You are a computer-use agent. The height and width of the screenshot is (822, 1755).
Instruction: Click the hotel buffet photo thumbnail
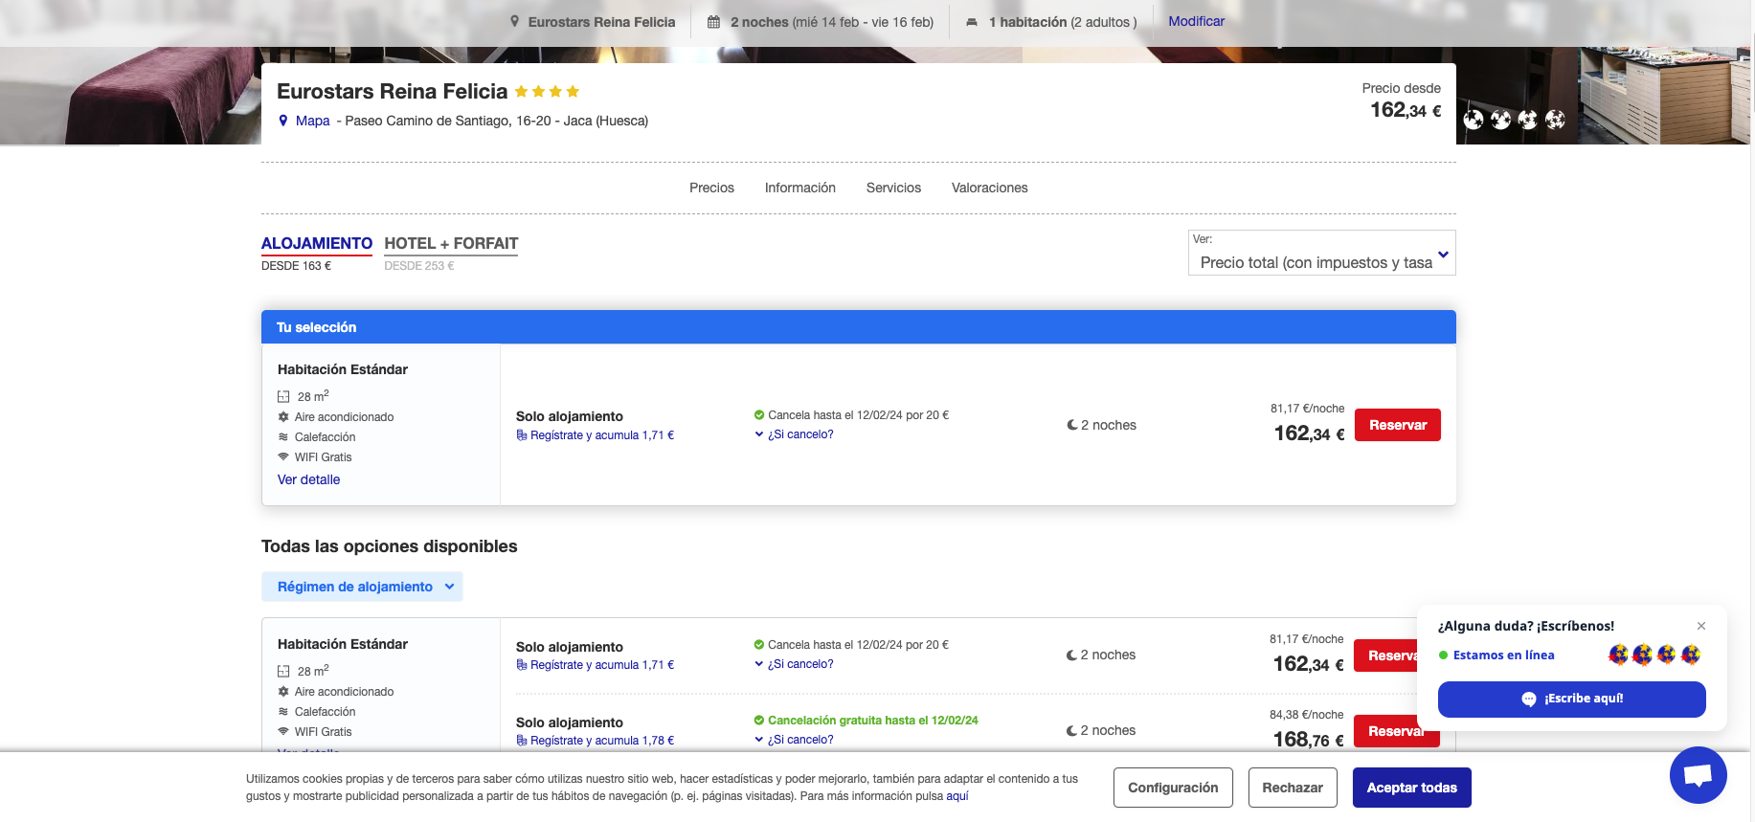[1663, 96]
